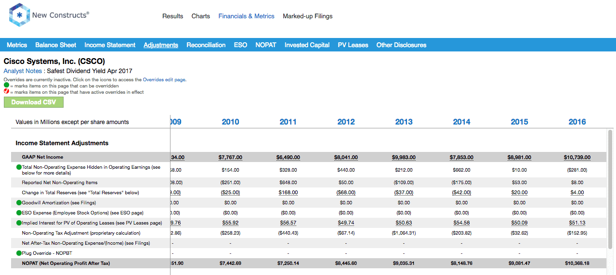616x275 pixels.
Task: Click 2011 Change in Total Reserves $168.00
Action: click(288, 192)
